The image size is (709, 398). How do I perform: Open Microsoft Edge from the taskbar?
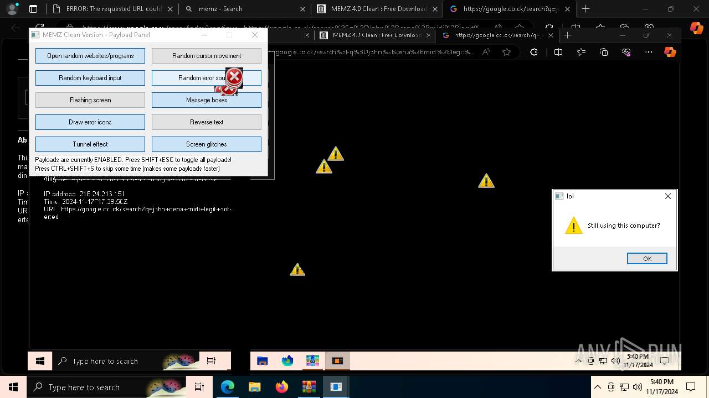pyautogui.click(x=228, y=387)
